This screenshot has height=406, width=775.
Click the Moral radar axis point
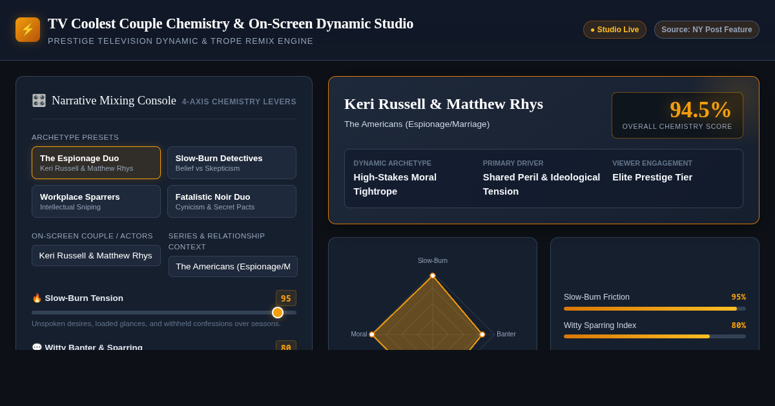click(372, 334)
